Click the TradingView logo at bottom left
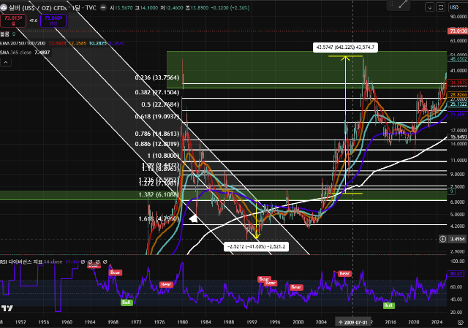The height and width of the screenshot is (328, 468). (7, 308)
